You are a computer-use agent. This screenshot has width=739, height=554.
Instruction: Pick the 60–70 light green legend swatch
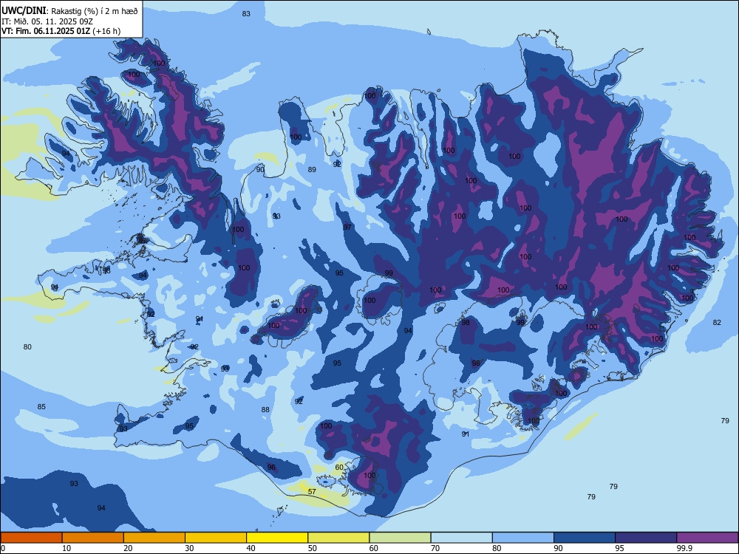pyautogui.click(x=400, y=538)
